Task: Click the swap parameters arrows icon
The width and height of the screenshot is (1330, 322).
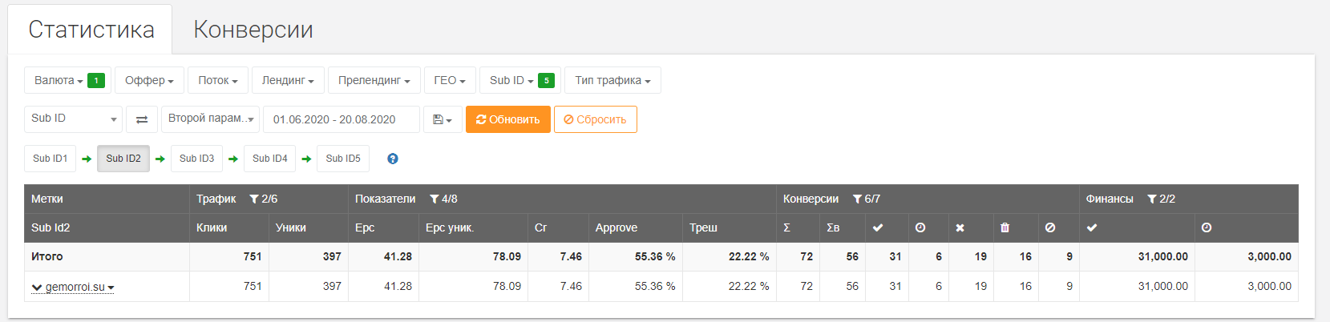Action: [142, 119]
